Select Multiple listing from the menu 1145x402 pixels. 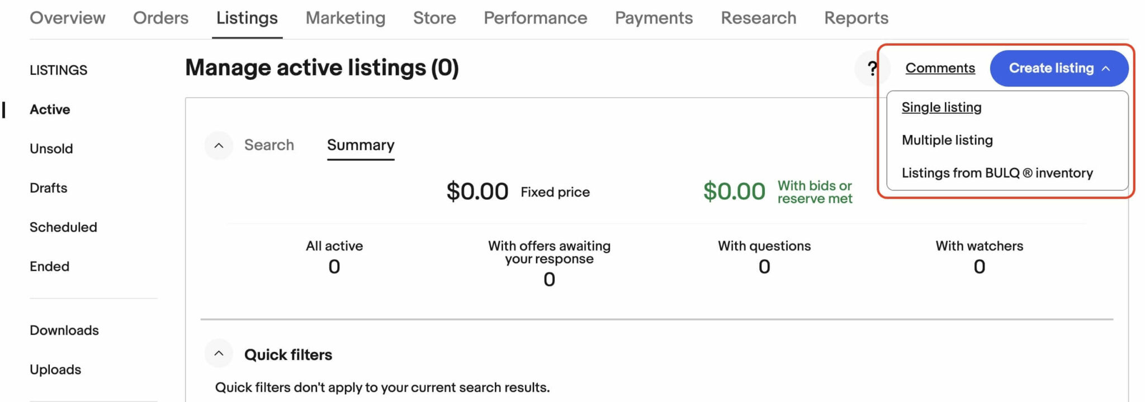pyautogui.click(x=947, y=140)
